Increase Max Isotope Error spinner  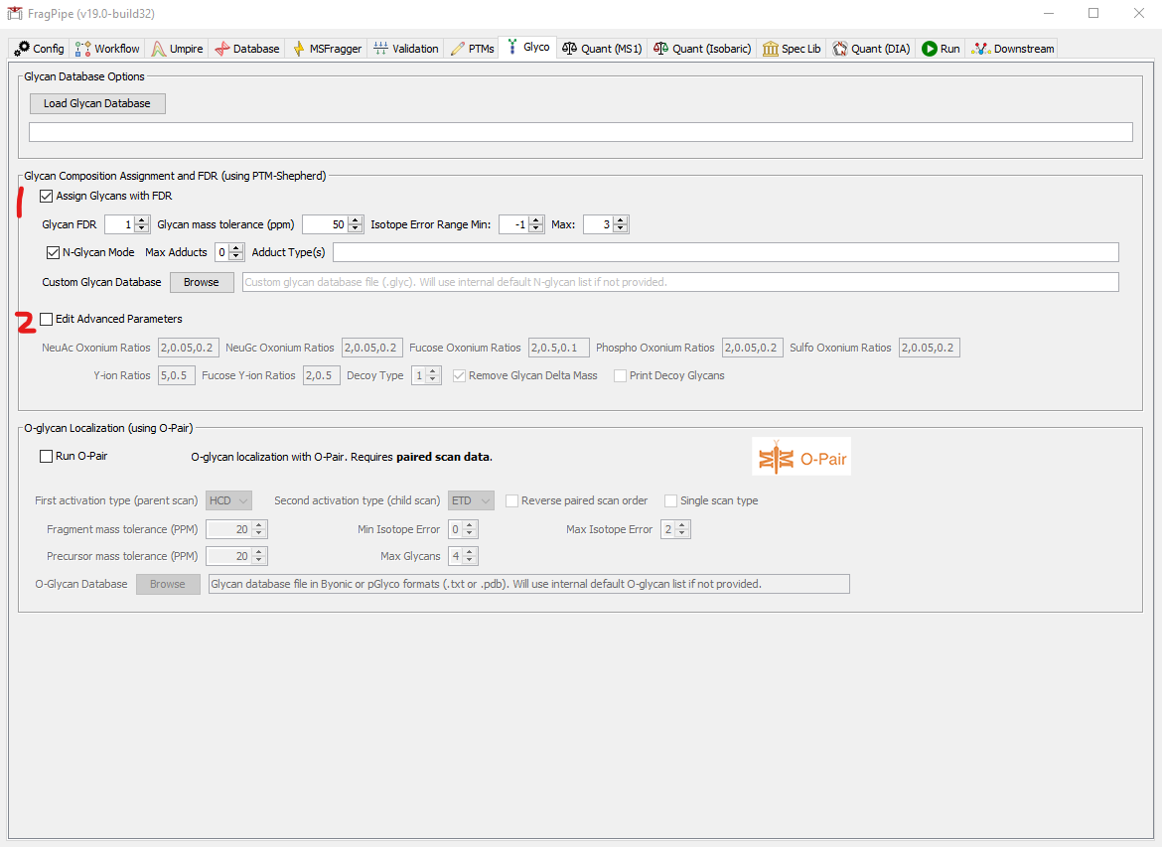click(682, 525)
